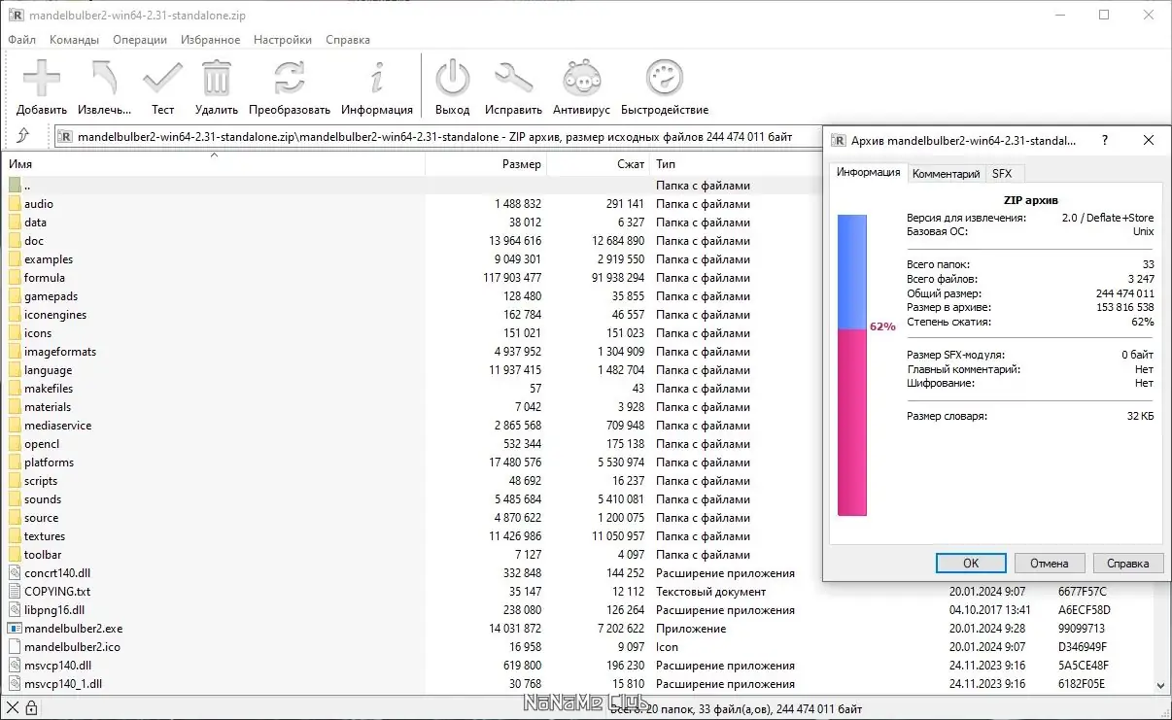The height and width of the screenshot is (720, 1172).
Task: Open the Избранное menu
Action: click(209, 40)
